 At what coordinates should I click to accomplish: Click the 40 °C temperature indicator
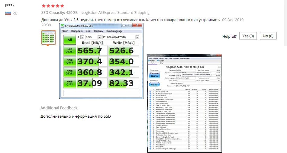[x=154, y=84]
